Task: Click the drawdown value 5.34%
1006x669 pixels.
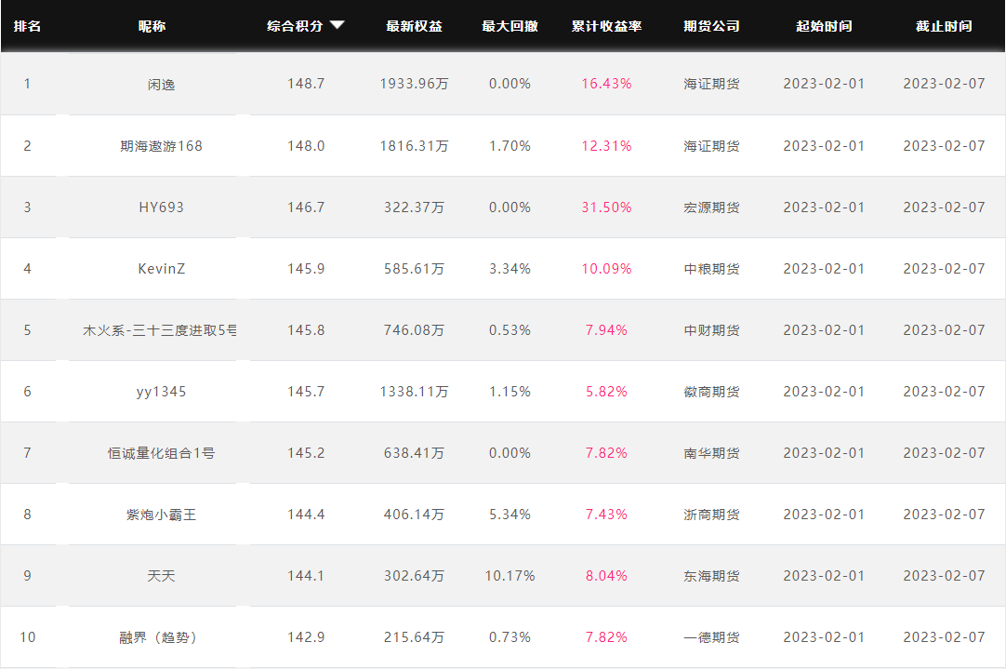Action: 510,515
